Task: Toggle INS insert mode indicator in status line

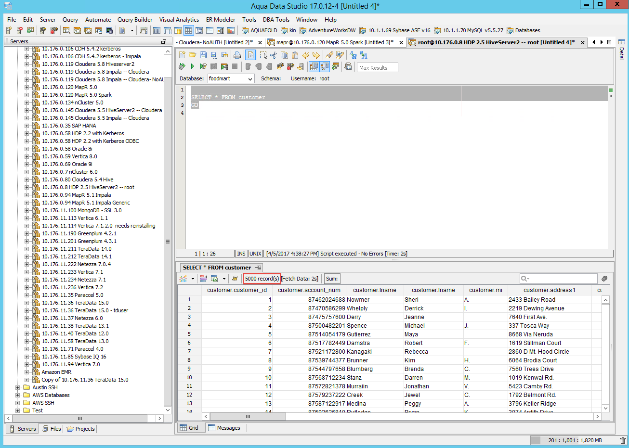Action: pos(241,254)
